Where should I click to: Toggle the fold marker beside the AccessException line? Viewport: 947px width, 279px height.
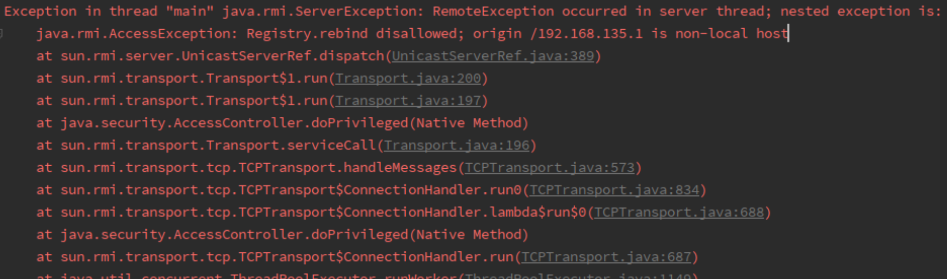(2, 34)
